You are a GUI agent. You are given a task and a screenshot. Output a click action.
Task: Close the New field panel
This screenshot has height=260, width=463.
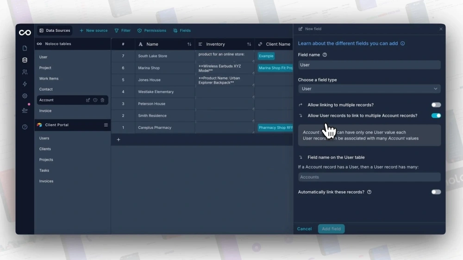click(x=441, y=29)
